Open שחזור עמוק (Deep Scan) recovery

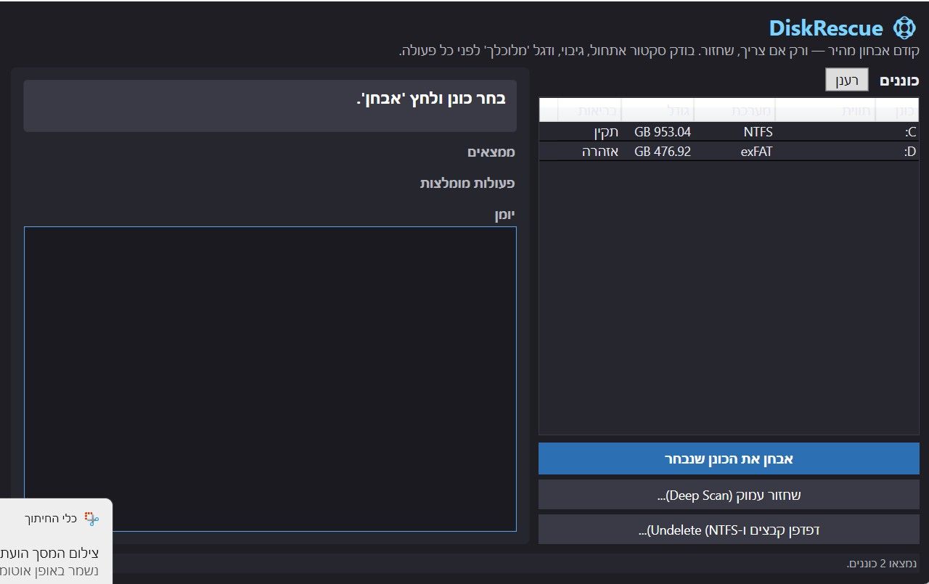pyautogui.click(x=729, y=495)
